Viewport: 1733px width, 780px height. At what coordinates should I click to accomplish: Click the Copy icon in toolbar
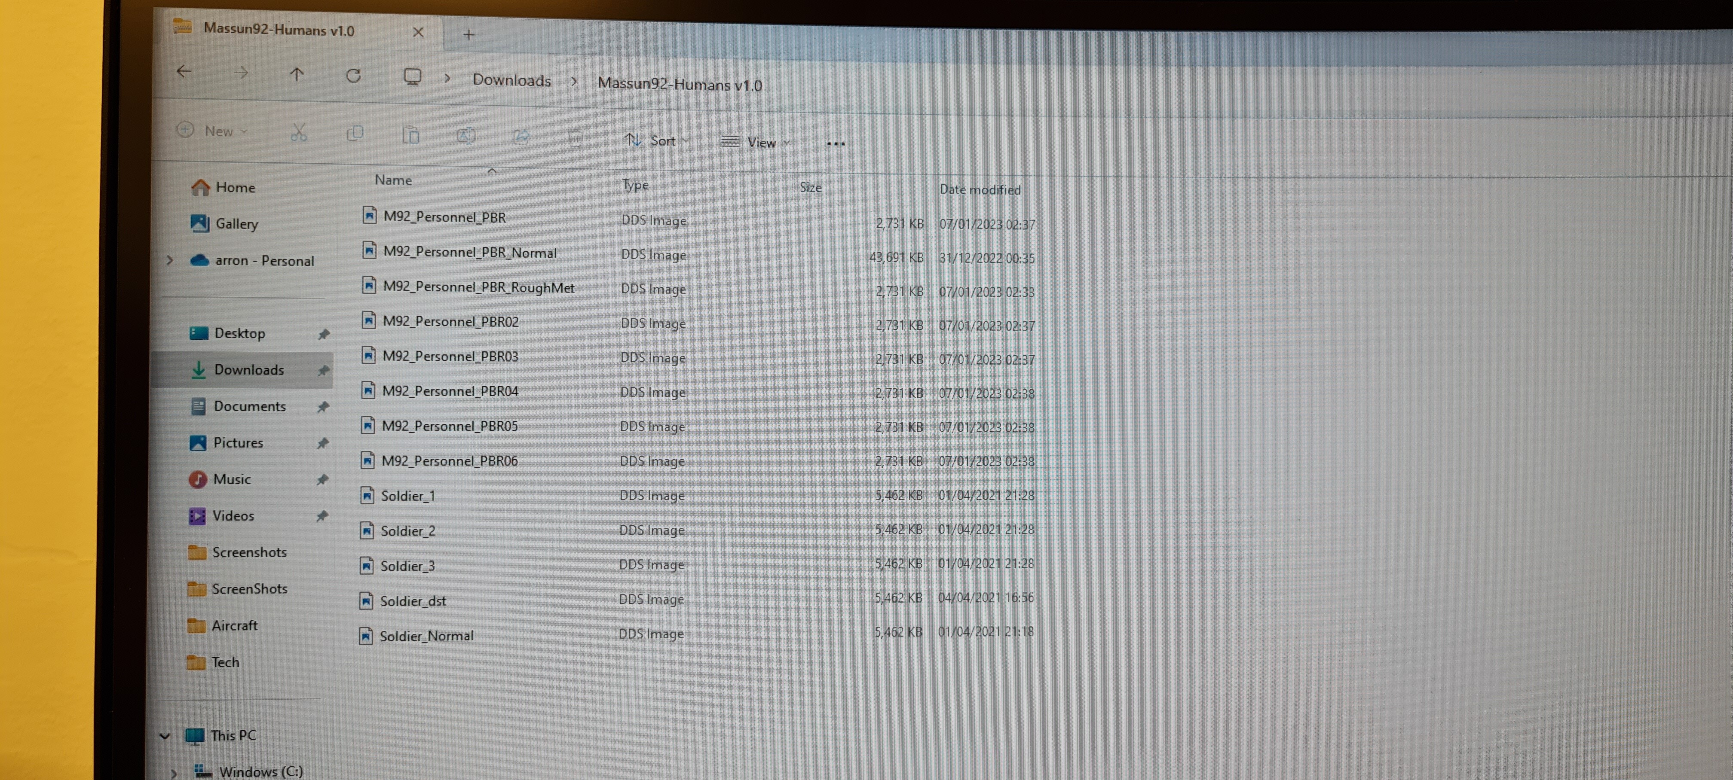point(355,134)
